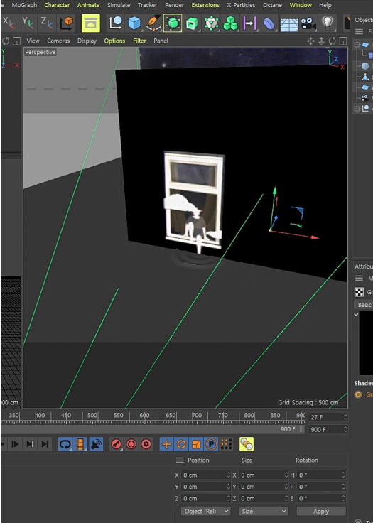Screen dimensions: 373x523
Task: Click the Camera object icon
Action: click(308, 23)
